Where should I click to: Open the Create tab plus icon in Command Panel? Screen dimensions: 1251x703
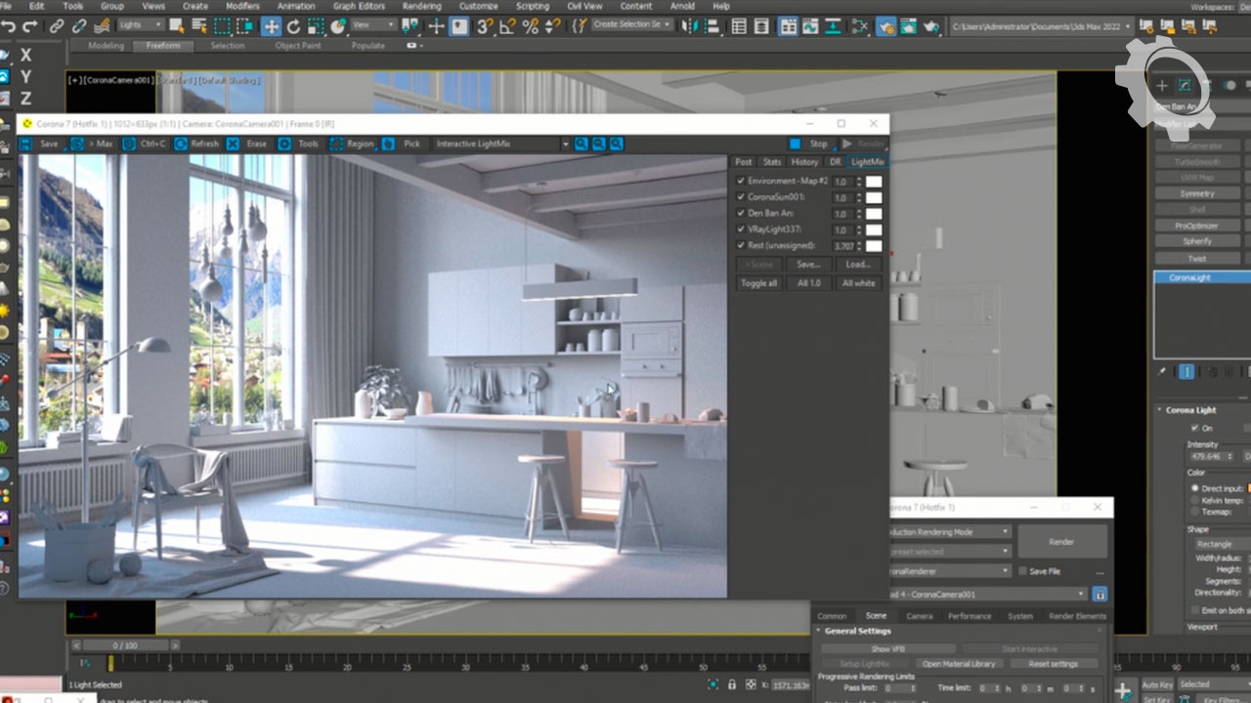tap(1162, 86)
